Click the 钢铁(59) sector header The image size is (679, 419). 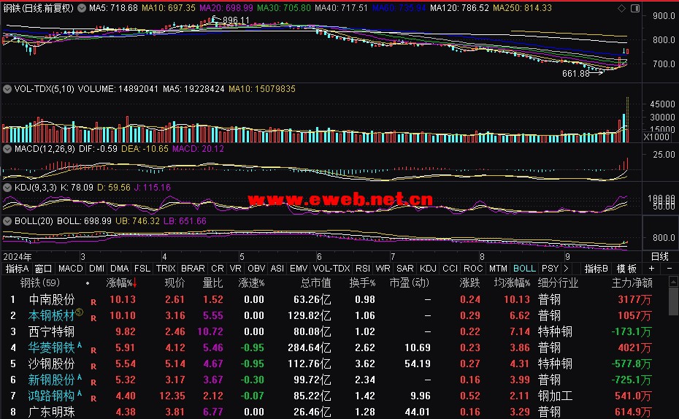pyautogui.click(x=40, y=283)
